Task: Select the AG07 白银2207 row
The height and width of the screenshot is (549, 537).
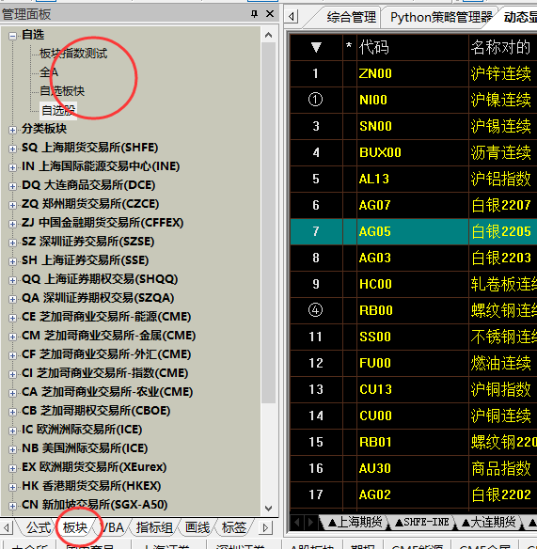Action: [414, 205]
